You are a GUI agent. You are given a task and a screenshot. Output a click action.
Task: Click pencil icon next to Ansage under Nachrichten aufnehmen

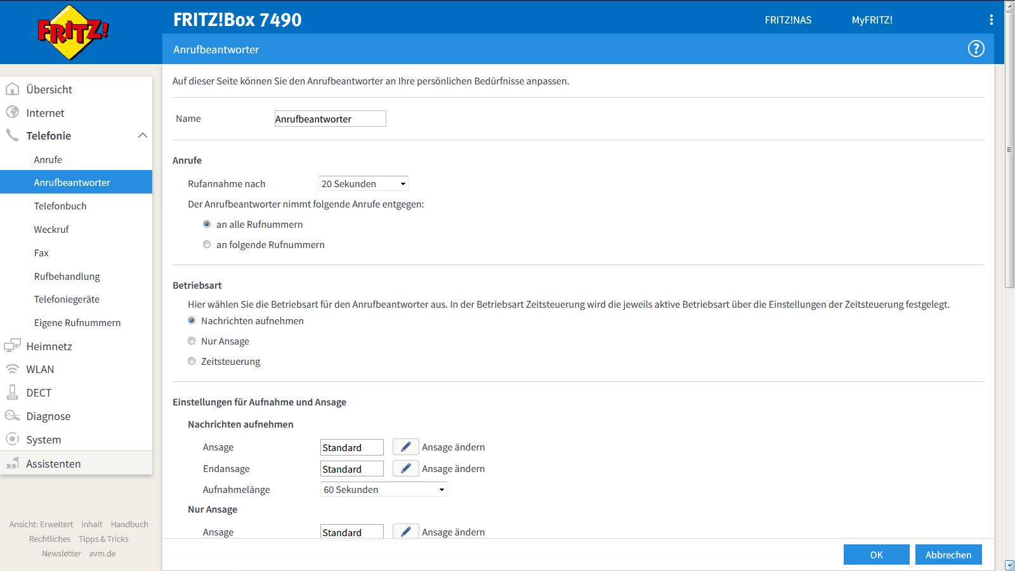pyautogui.click(x=405, y=447)
